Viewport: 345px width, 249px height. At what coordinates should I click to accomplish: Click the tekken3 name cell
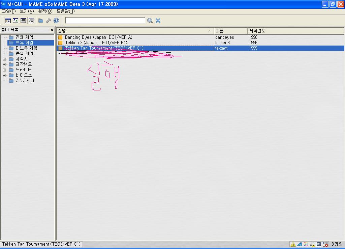click(222, 43)
